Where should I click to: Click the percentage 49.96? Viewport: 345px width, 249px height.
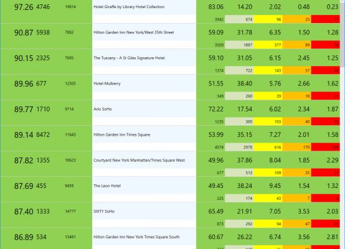[x=216, y=160]
